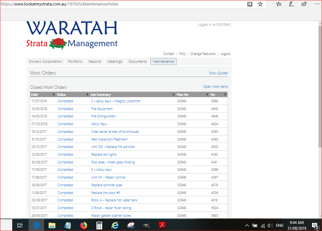Open 'Unit 103 - Replace fire sprinkler' job
This screenshot has height=231, width=322.
coord(113,147)
